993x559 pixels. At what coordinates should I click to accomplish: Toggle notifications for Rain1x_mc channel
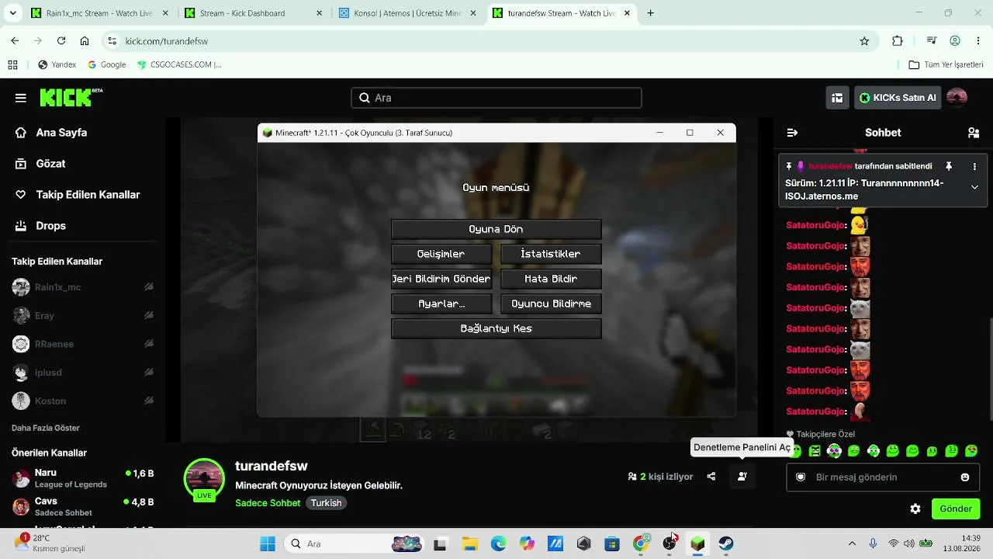(149, 287)
